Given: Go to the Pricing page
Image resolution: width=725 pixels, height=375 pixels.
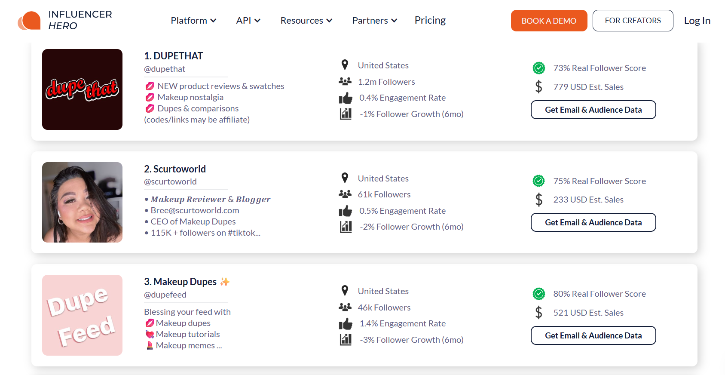Looking at the screenshot, I should (430, 20).
